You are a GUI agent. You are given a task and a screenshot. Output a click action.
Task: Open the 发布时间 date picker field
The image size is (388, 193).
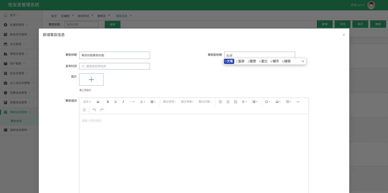coord(115,66)
